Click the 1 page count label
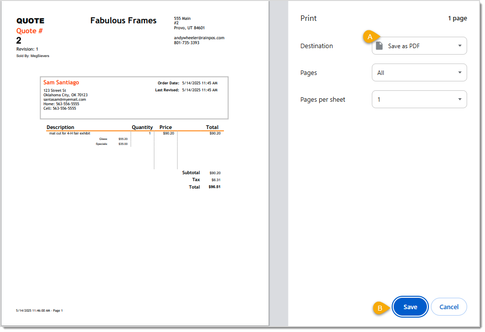Screen dimensions: 485x332 [457, 18]
